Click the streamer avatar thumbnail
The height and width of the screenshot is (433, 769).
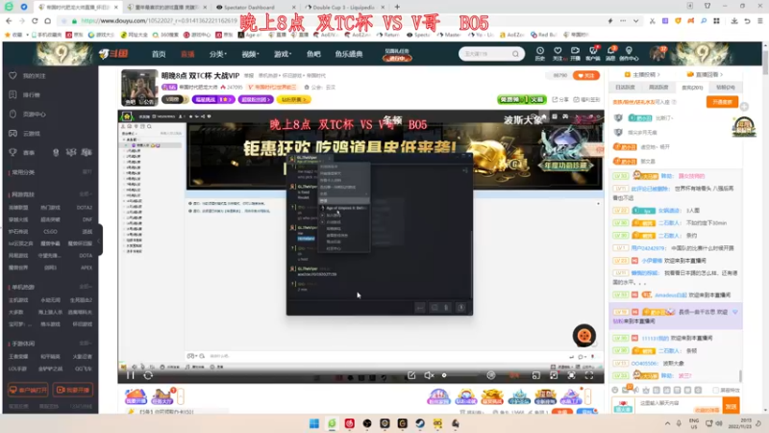pyautogui.click(x=139, y=88)
